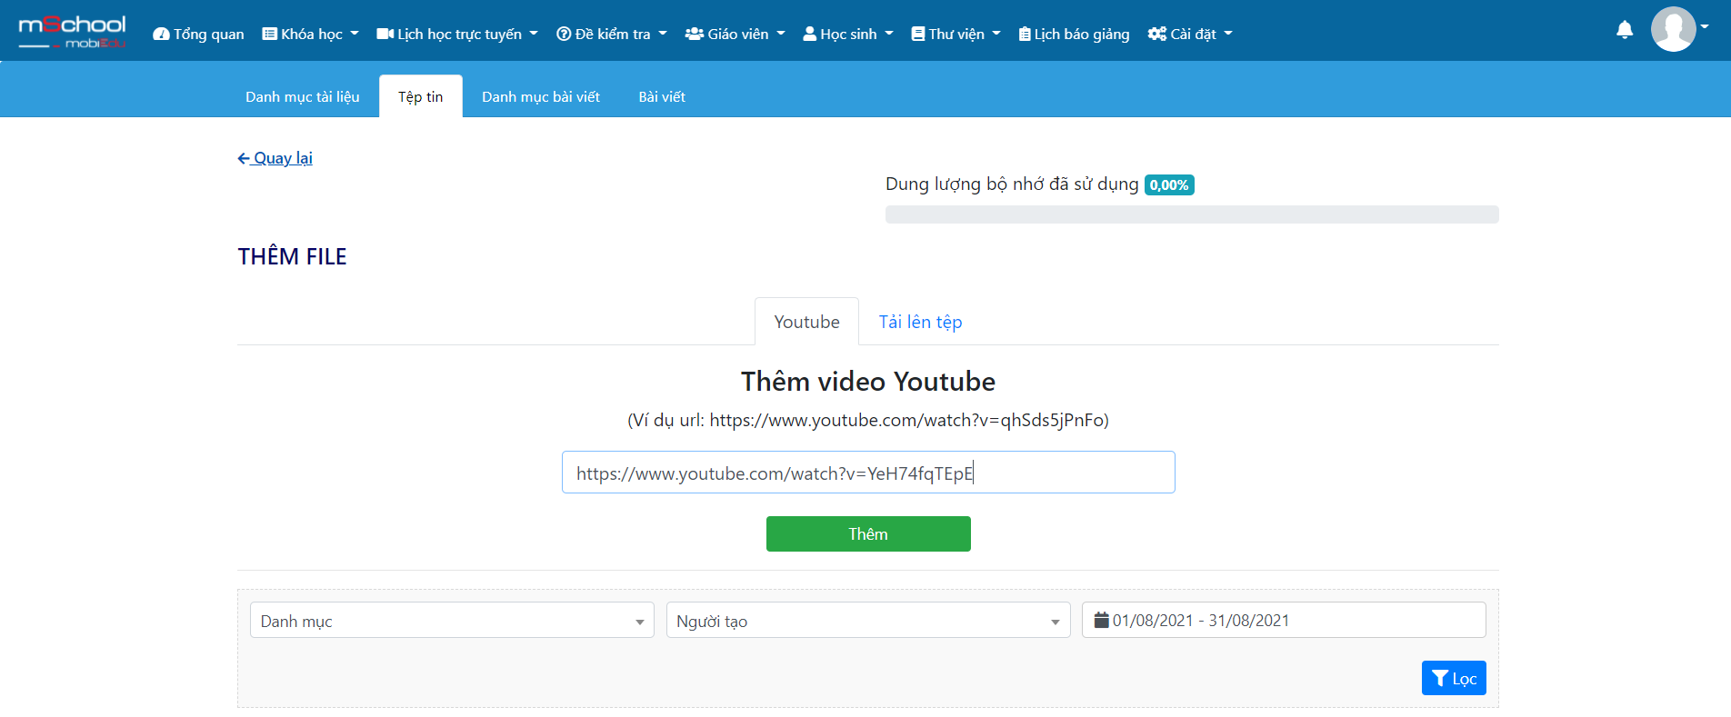Click the Tổng quan dashboard icon

161,34
